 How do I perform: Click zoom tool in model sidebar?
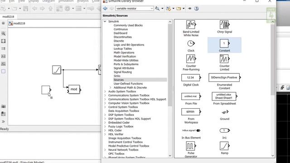[3, 34]
